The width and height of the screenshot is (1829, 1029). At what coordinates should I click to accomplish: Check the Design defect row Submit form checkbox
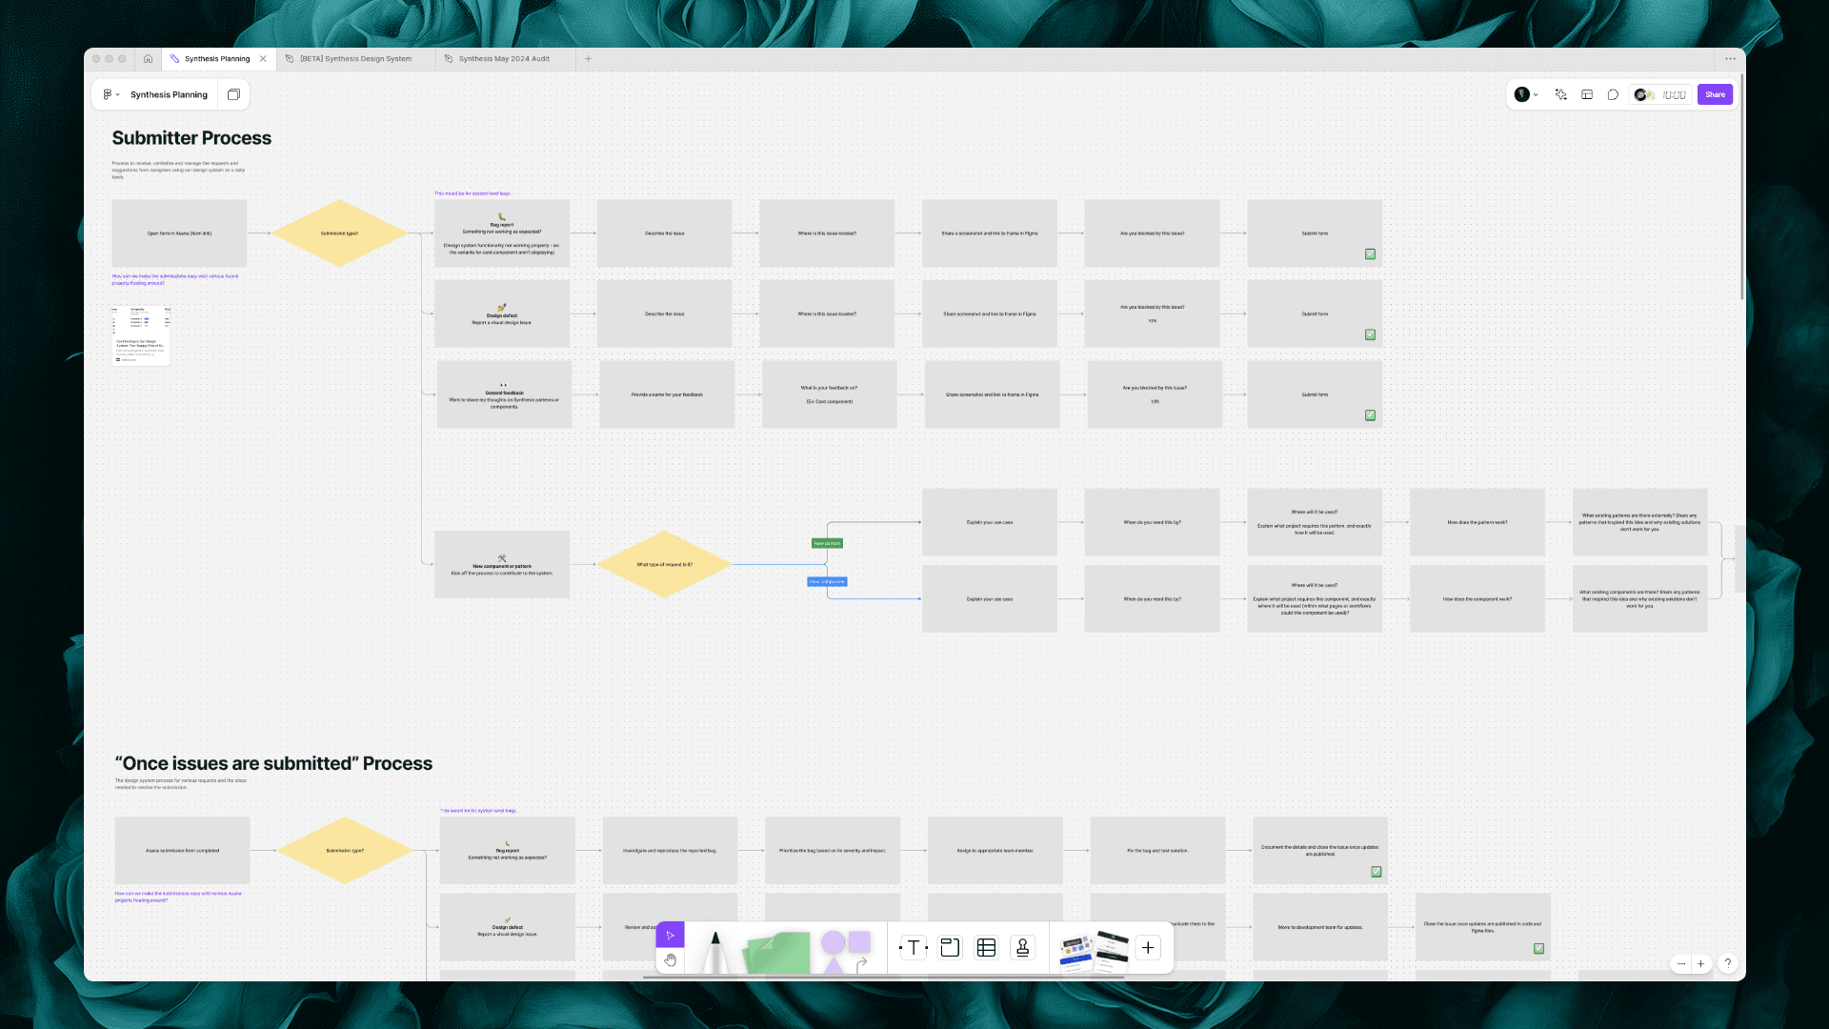[1370, 334]
